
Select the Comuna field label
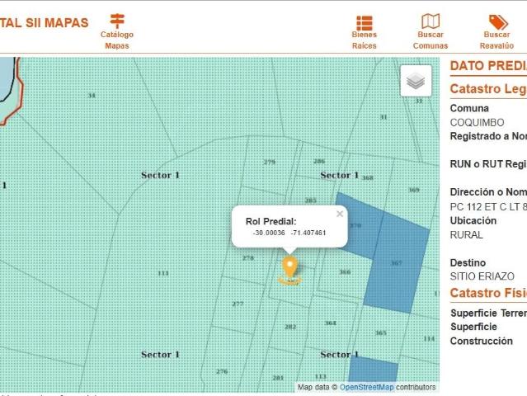point(469,108)
